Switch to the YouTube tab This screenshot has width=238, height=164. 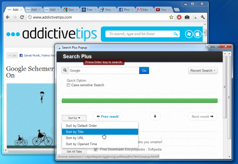click(x=163, y=10)
